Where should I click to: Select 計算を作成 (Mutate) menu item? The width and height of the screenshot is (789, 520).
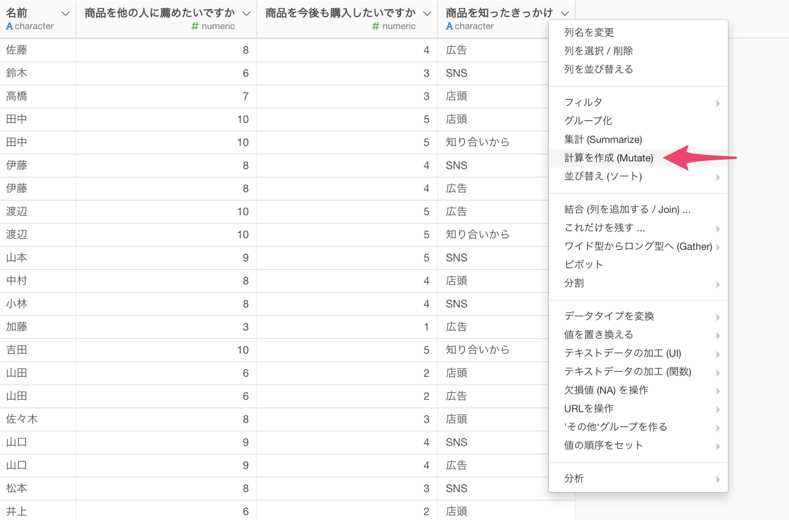638,158
